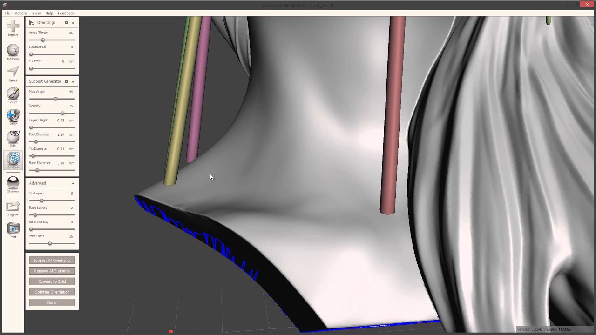Collapse the Support Generator panel arrow
The height and width of the screenshot is (335, 596).
(73, 81)
